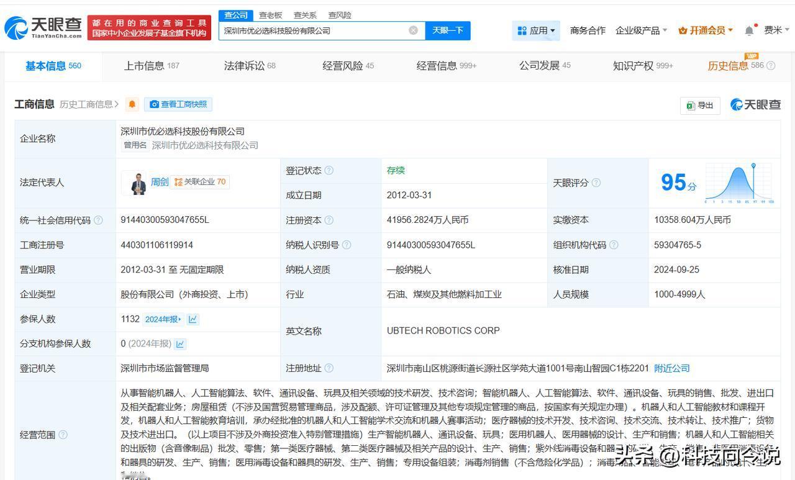This screenshot has width=795, height=480.
Task: Open the 历史工商信息 link
Action: pos(89,104)
